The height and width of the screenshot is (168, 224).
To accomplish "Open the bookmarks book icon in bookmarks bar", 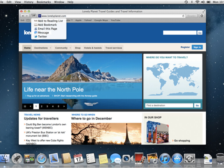I will point(28,20).
